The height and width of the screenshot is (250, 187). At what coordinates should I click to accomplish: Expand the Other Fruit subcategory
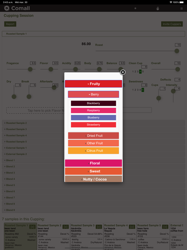[93, 143]
